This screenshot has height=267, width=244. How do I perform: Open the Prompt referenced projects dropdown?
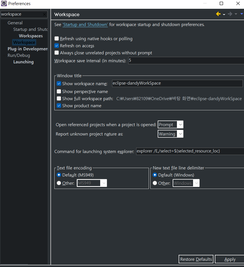tap(171, 124)
